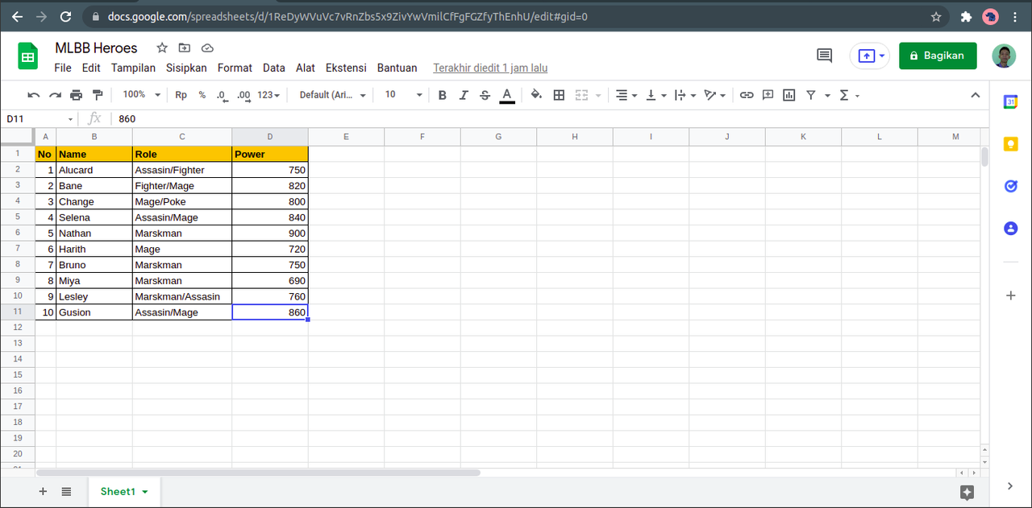Image resolution: width=1032 pixels, height=508 pixels.
Task: Select the paint format tool
Action: tap(98, 95)
